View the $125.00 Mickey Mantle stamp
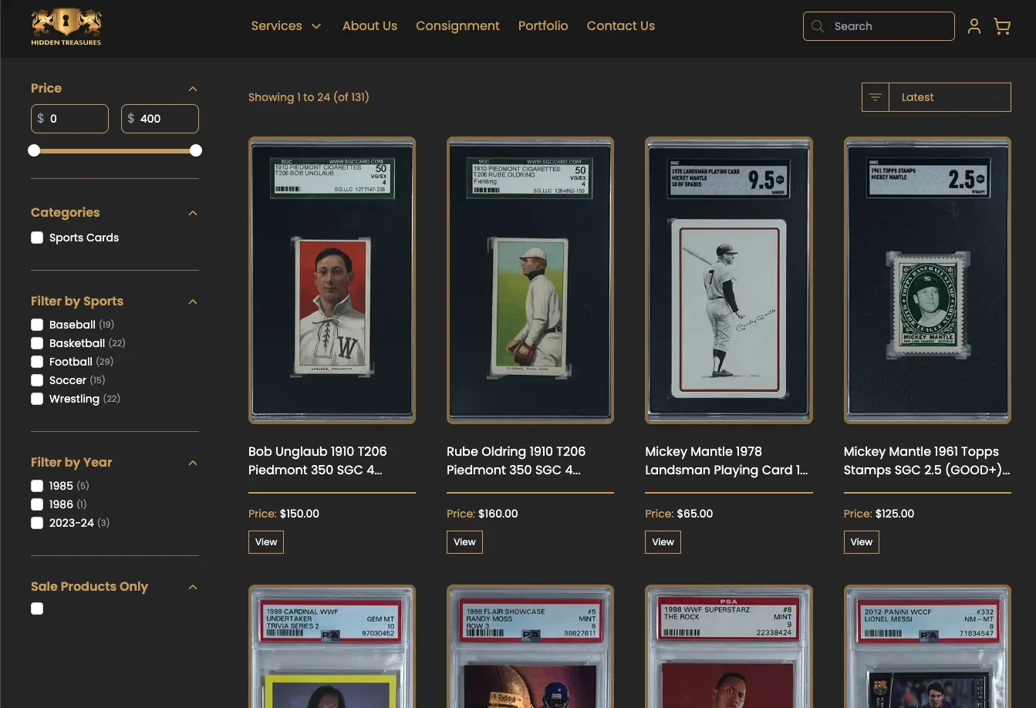 point(862,542)
